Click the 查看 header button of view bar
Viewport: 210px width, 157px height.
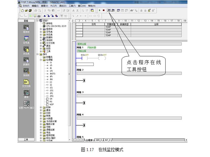tap(26, 21)
